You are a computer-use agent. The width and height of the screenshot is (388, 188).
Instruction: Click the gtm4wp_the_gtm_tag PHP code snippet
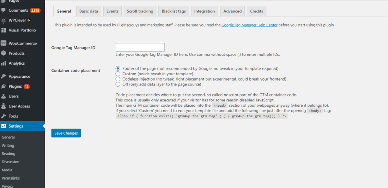[202, 116]
